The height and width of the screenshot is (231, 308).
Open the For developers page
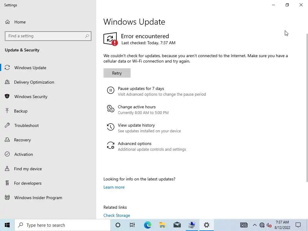[48, 183]
